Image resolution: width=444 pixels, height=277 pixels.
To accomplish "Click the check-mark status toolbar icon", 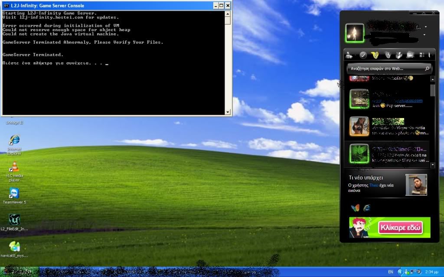I will [x=363, y=55].
